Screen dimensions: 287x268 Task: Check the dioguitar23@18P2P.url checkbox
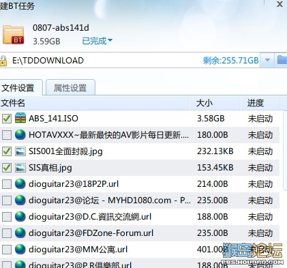[x=7, y=184]
